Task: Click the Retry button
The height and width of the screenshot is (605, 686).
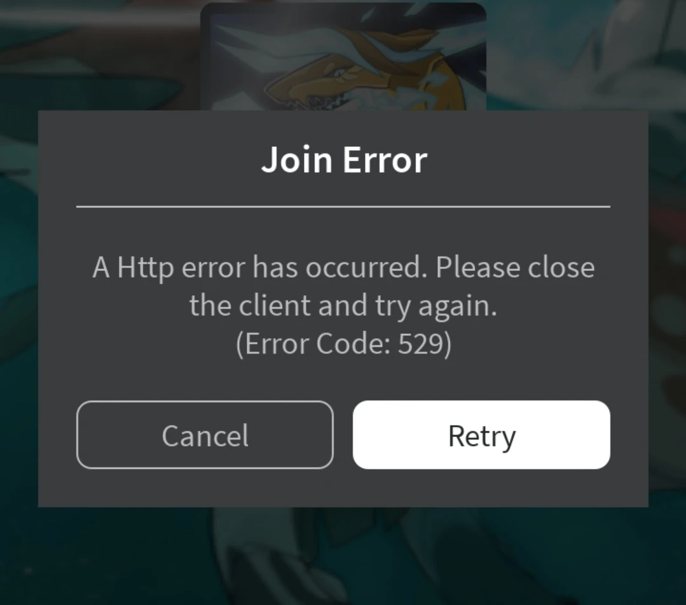Action: pyautogui.click(x=481, y=435)
